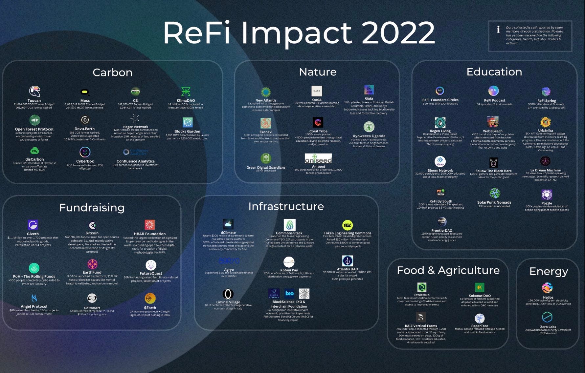Click the Coral Tribe logo
Image resolution: width=585 pixels, height=373 pixels.
318,123
